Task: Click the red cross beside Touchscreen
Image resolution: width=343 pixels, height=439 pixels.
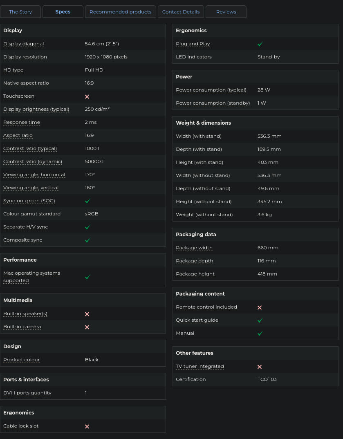Action: (x=87, y=96)
